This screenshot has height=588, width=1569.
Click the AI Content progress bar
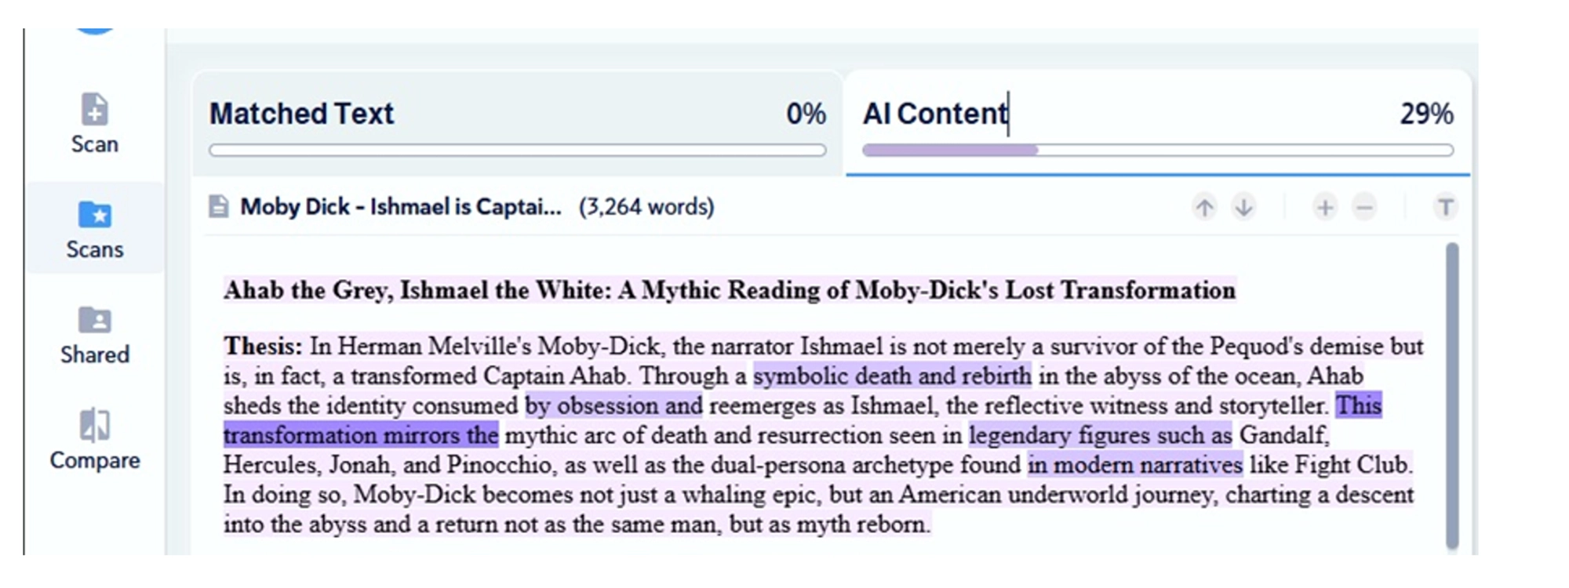(x=1157, y=151)
